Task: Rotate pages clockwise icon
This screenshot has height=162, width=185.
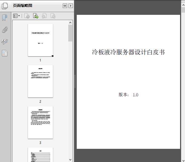Action: 53,16
